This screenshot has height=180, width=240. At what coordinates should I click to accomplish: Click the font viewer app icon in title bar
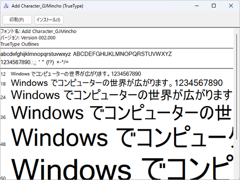[6, 6]
